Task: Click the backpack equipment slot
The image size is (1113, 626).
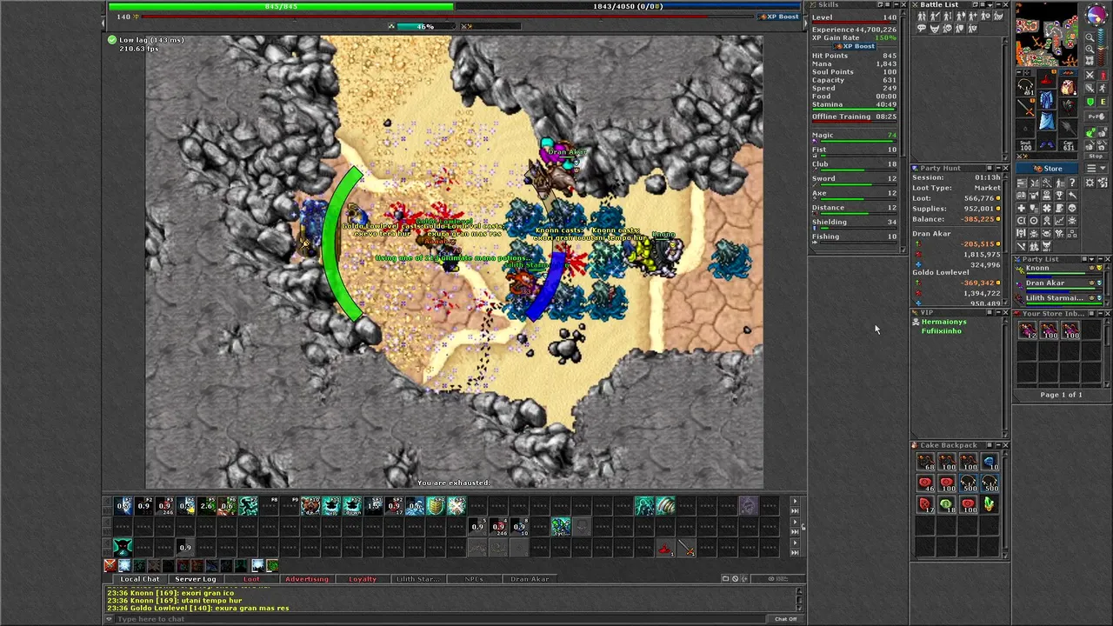Action: pos(1068,87)
